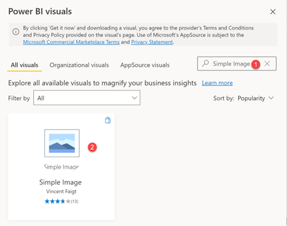Click the shopping bag icon on Simple Image card

[108, 120]
